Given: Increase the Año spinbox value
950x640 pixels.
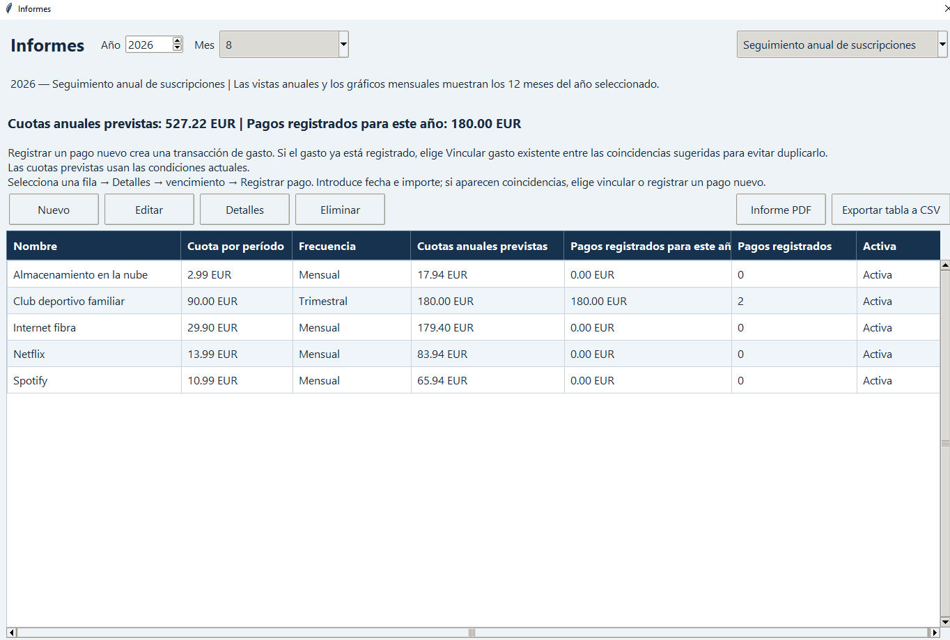Looking at the screenshot, I should (x=177, y=40).
